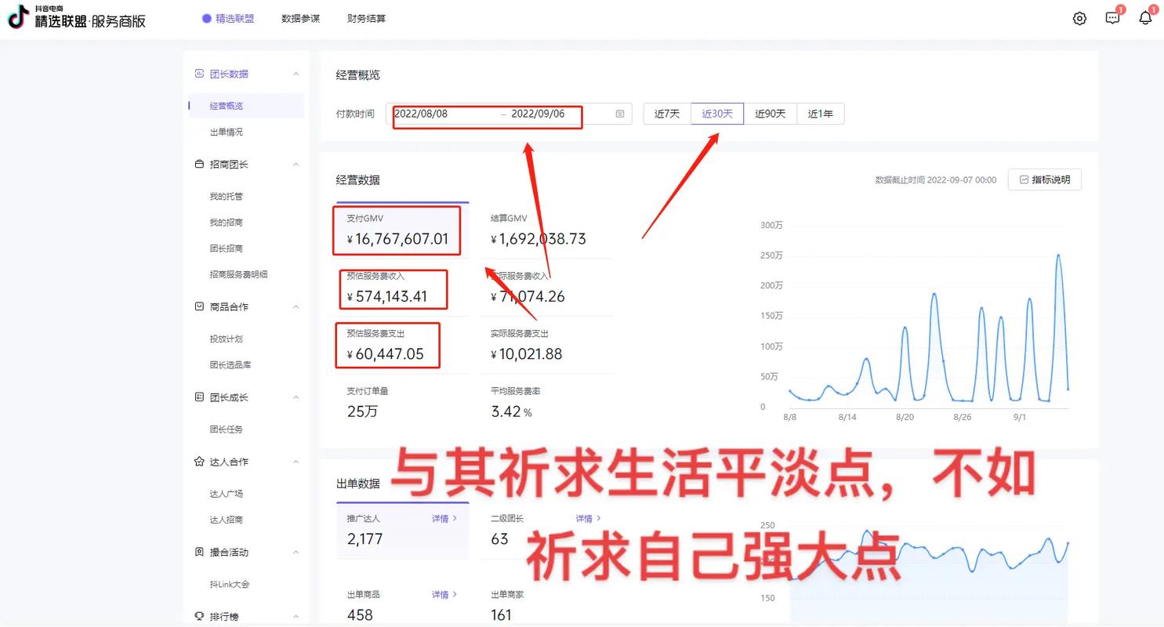The image size is (1164, 627).
Task: Select the 近7天 time range
Action: pos(667,114)
